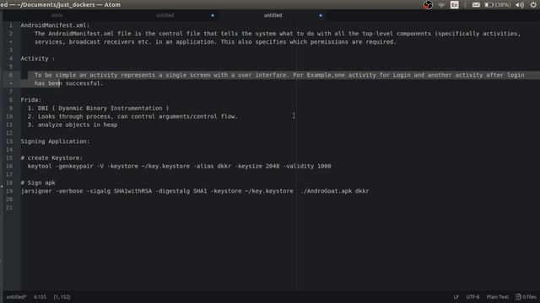Click the line number 1 in gutter
This screenshot has height=303, width=540.
pos(11,25)
